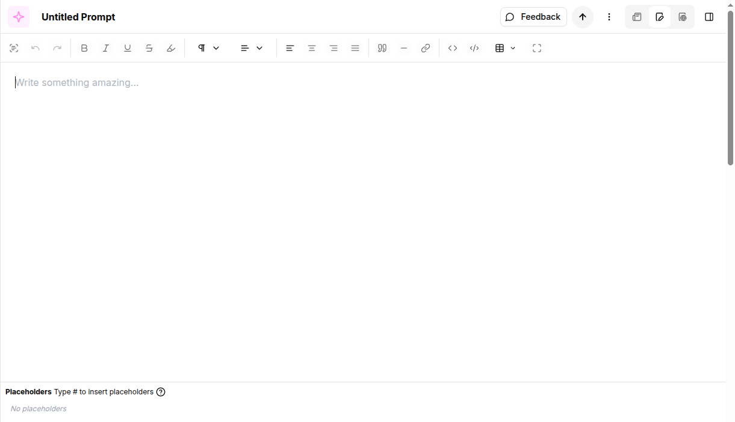
Task: Toggle italic text style
Action: tap(106, 48)
